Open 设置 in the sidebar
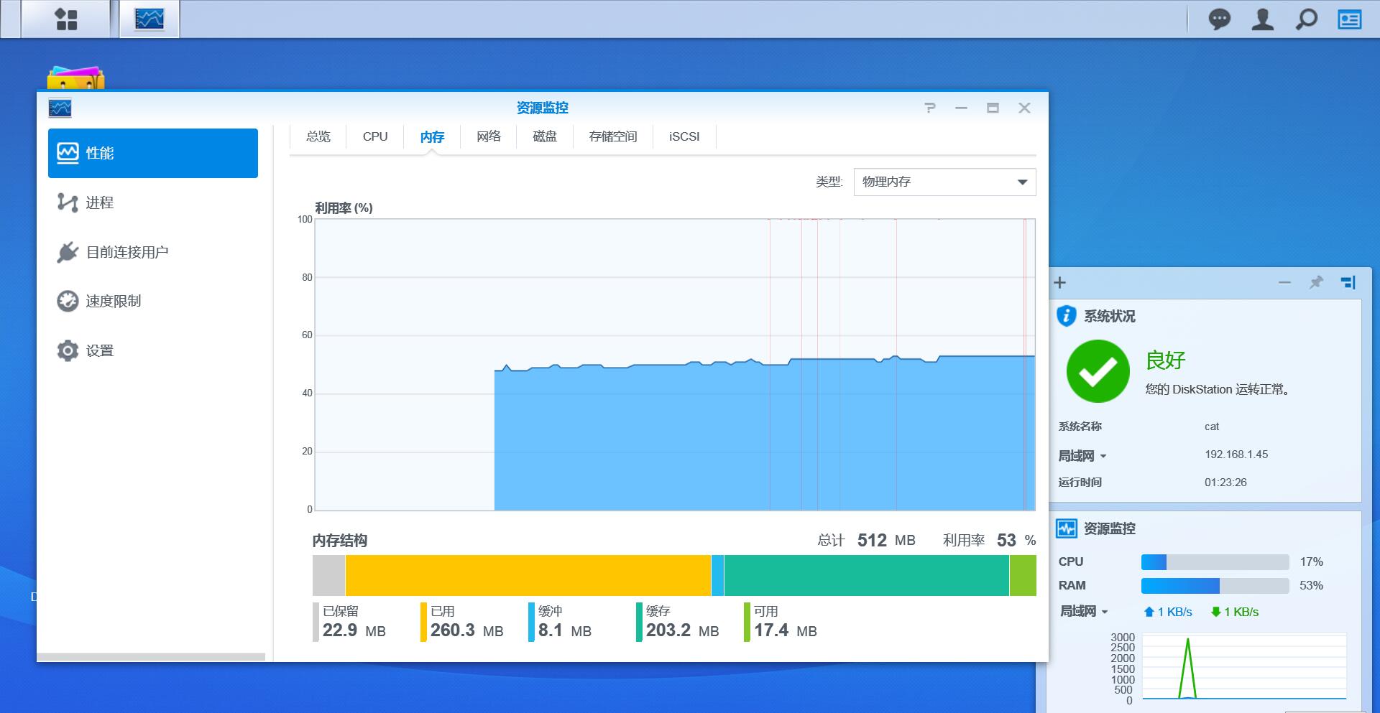 pos(99,351)
